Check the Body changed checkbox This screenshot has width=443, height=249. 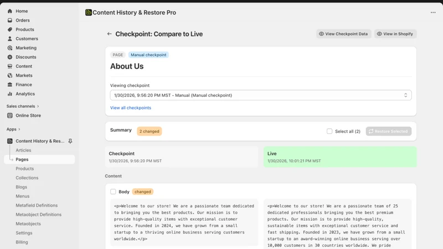coord(113,191)
